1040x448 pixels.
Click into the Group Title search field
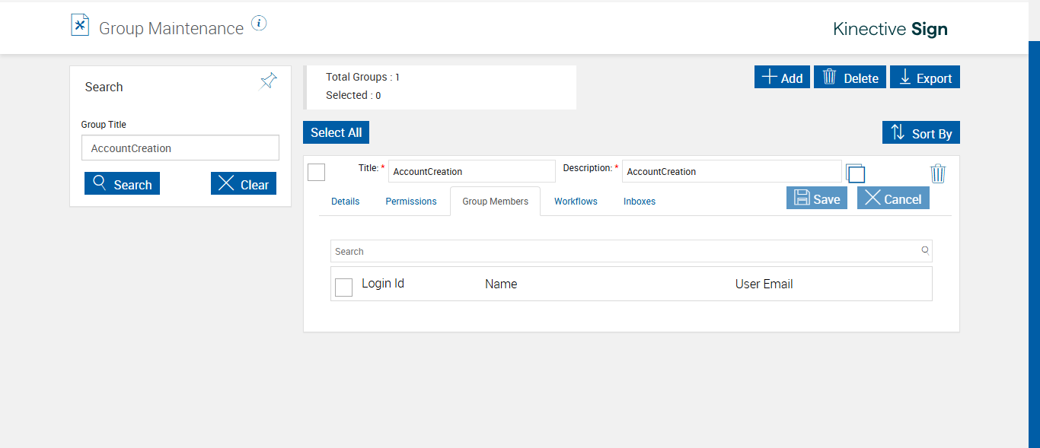(x=180, y=148)
